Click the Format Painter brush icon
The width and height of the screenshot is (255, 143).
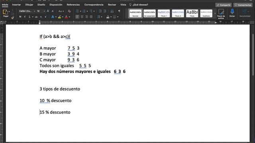point(12,17)
